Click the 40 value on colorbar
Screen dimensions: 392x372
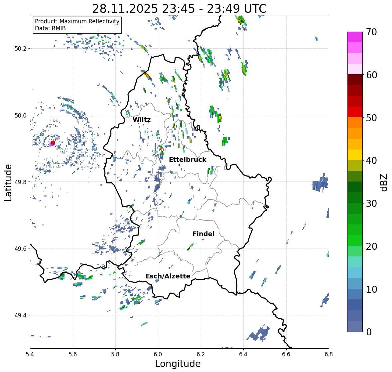click(x=371, y=161)
